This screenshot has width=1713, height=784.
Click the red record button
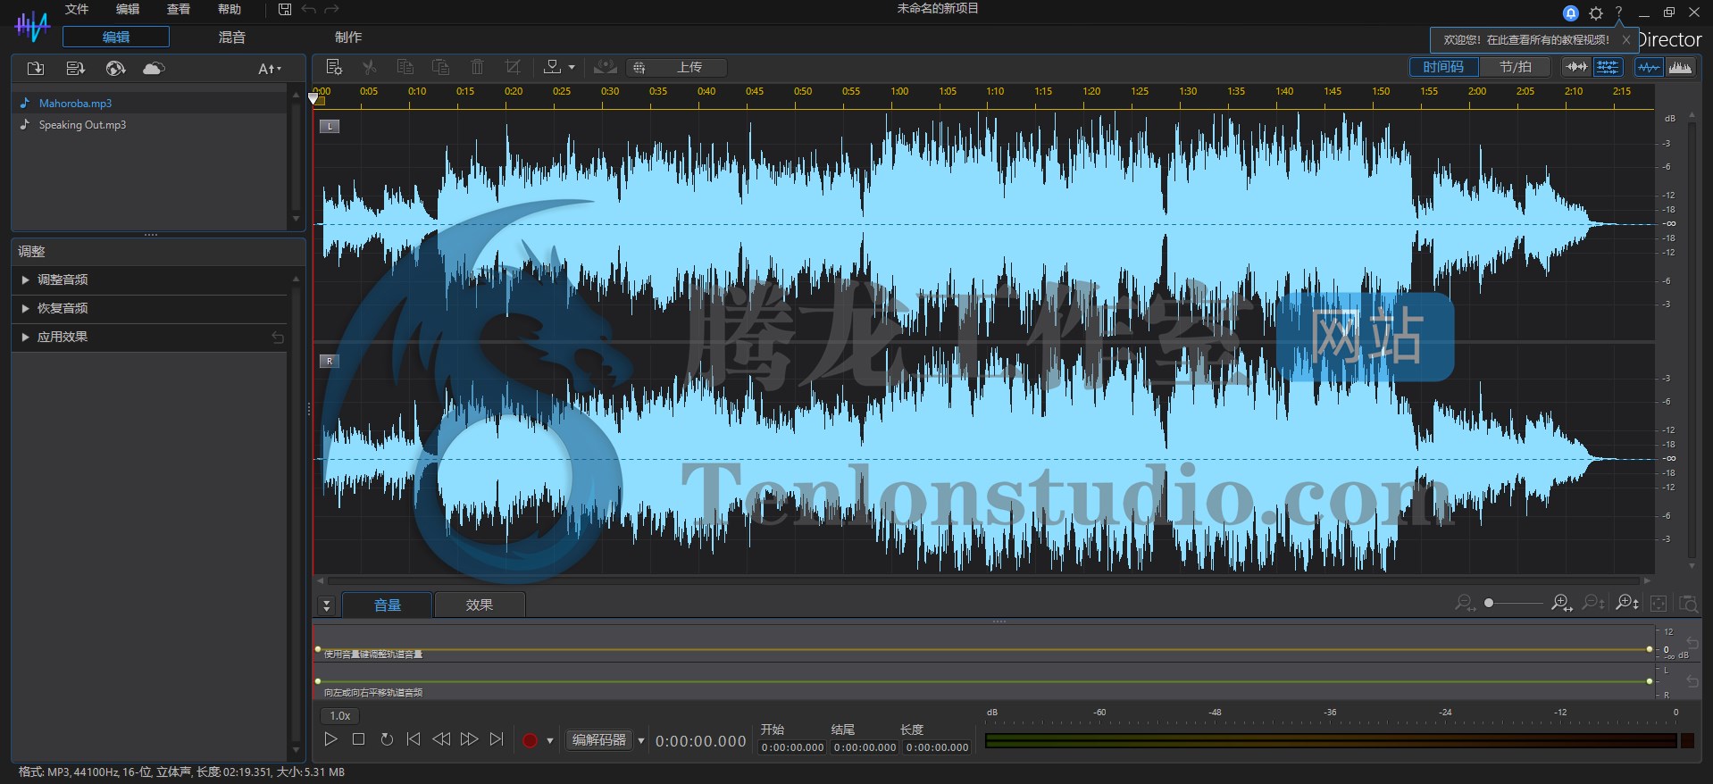(x=530, y=740)
